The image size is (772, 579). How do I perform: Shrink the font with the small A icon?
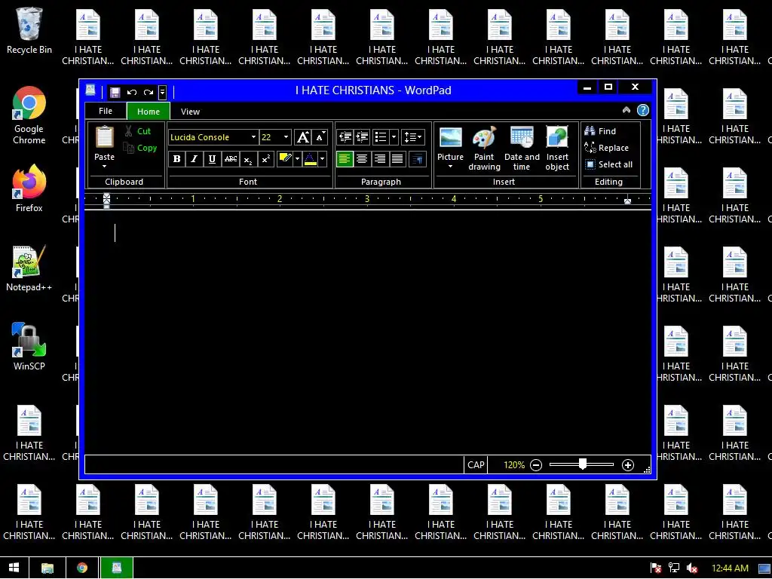[x=320, y=137]
